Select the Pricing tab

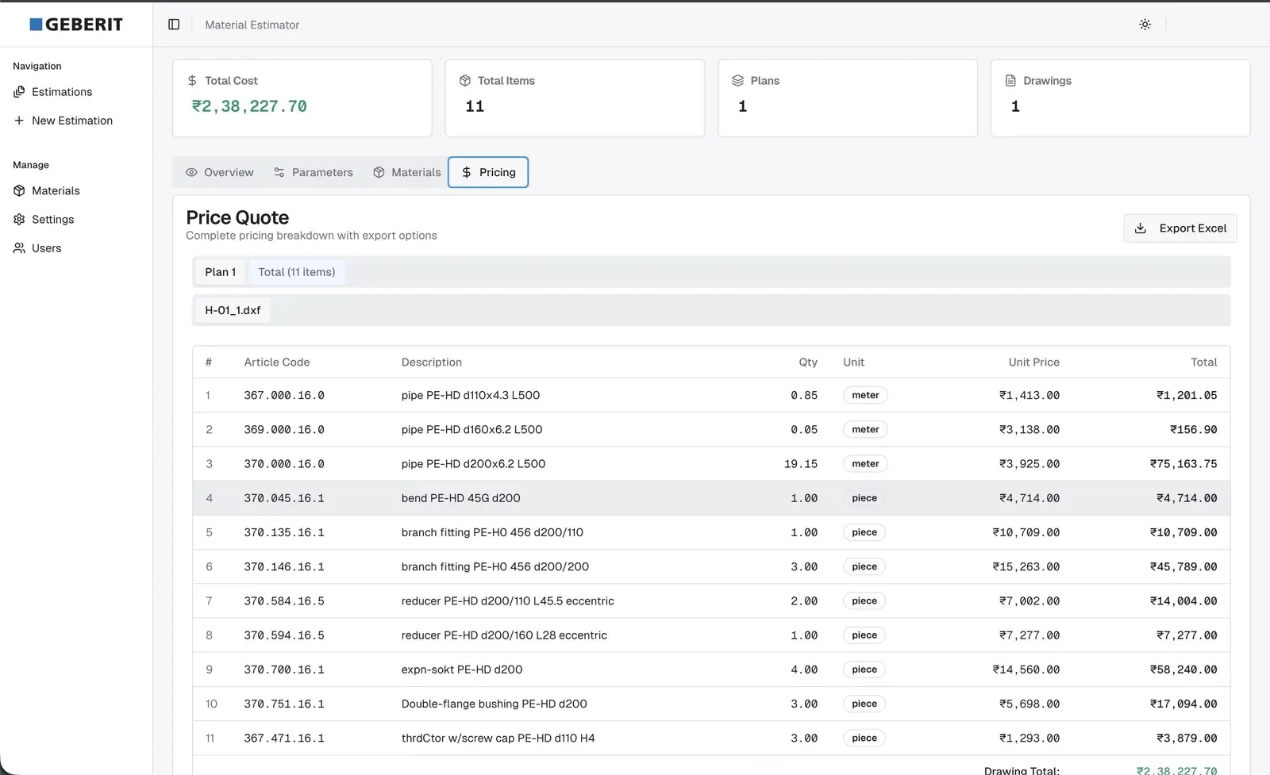488,172
